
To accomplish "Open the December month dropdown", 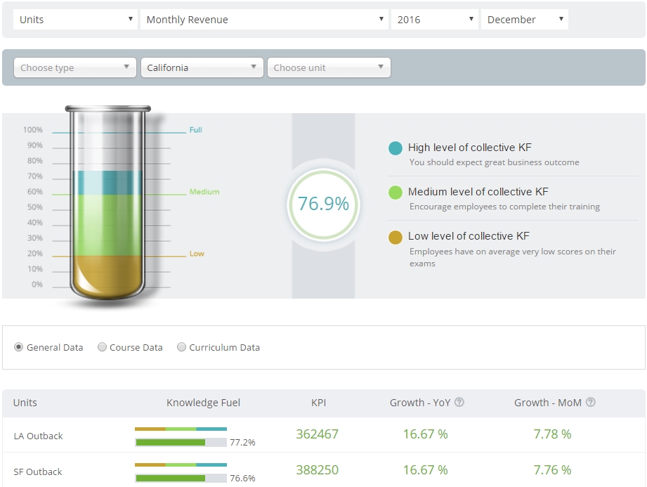I will click(525, 20).
